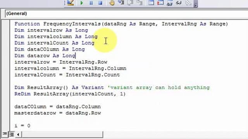Viewport: 248px width, 139px height.
Task: Toggle Breakpoint with the hand icon
Action: [112, 3]
